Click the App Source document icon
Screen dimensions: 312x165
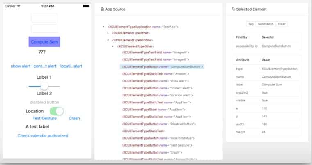point(102,9)
